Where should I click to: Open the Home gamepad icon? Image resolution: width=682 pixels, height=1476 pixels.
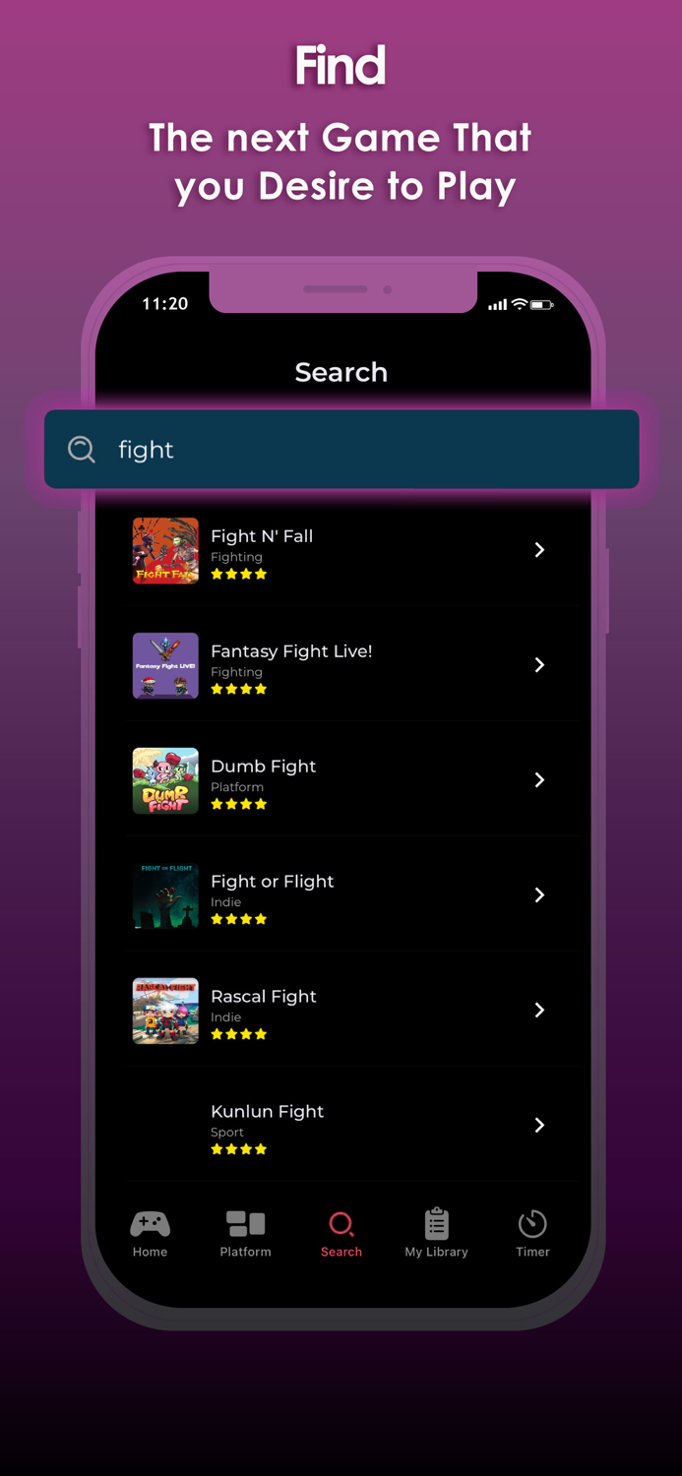151,1224
